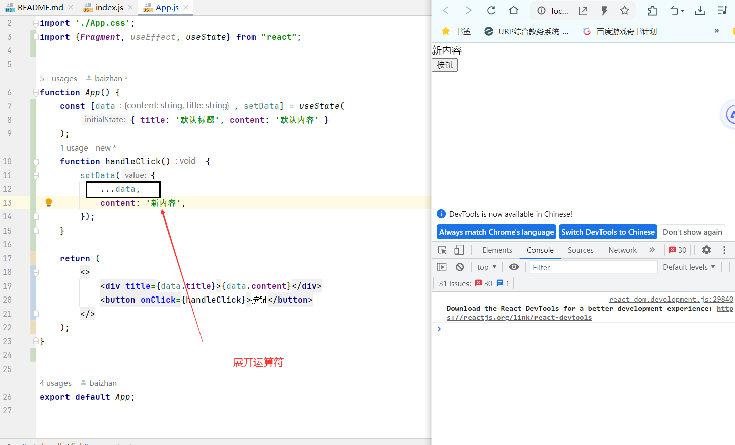Open the browser menu list icon
735x445 pixels.
click(x=722, y=11)
